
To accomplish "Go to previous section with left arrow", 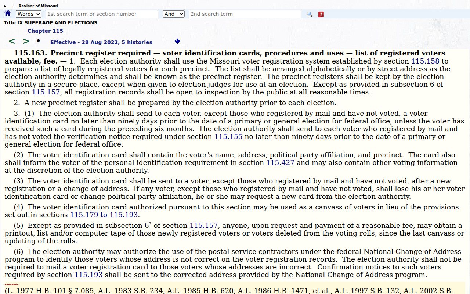I will click(x=12, y=41).
